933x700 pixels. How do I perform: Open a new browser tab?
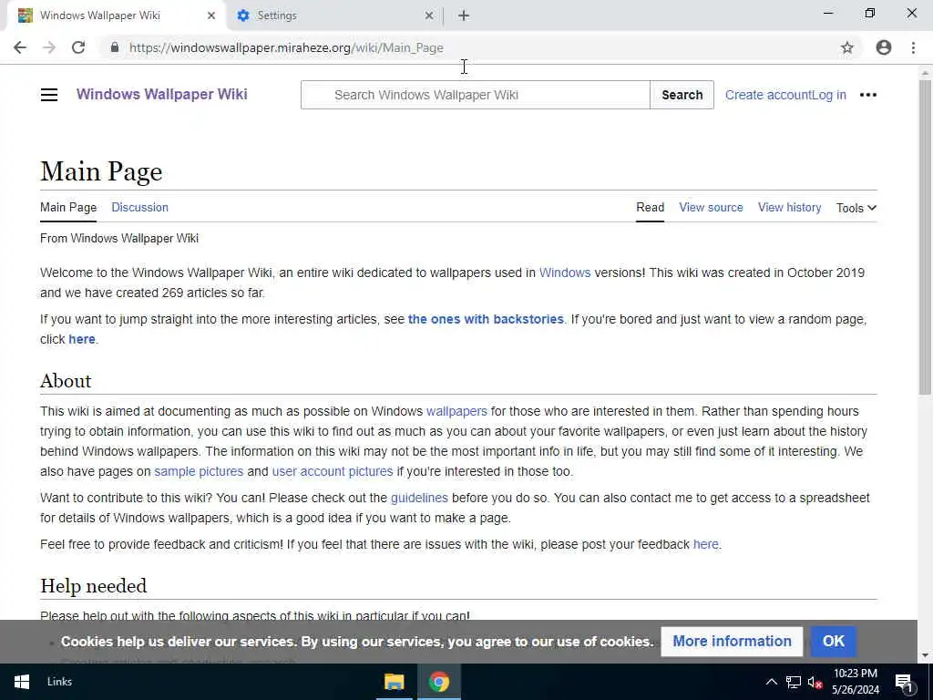[x=464, y=16]
